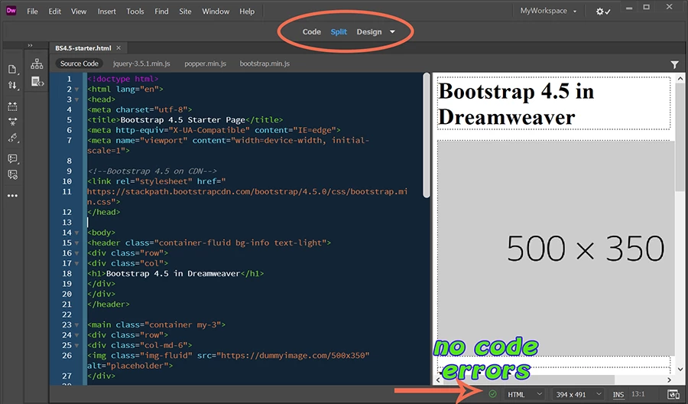Open the three-dots more tools icon
This screenshot has height=404, width=688.
[12, 195]
